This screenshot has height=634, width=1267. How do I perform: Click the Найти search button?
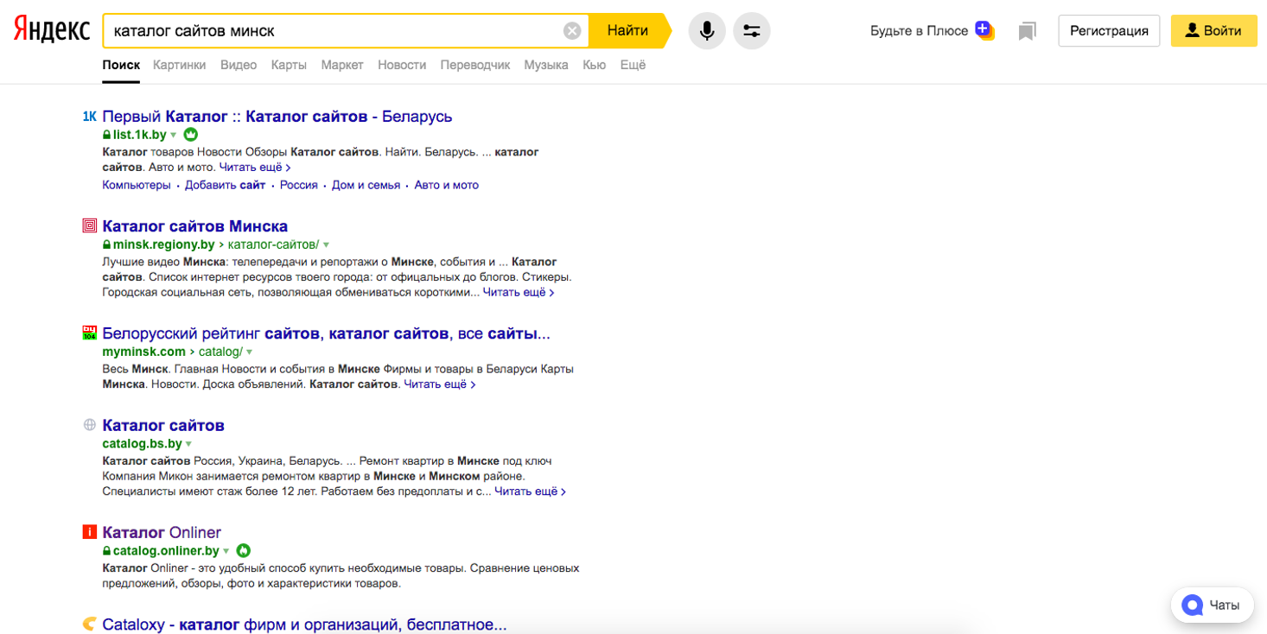pos(628,31)
